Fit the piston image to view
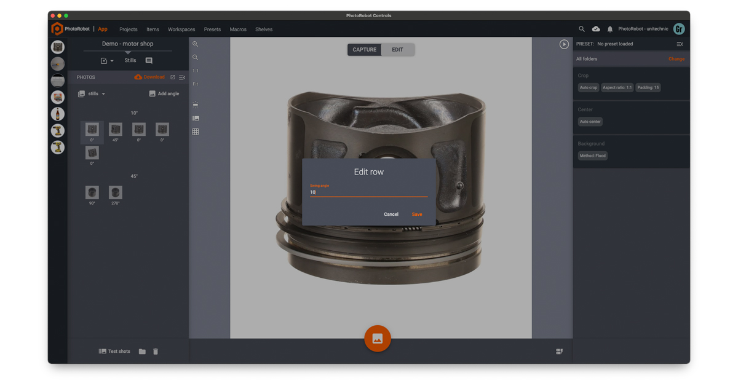The image size is (738, 386). (196, 84)
